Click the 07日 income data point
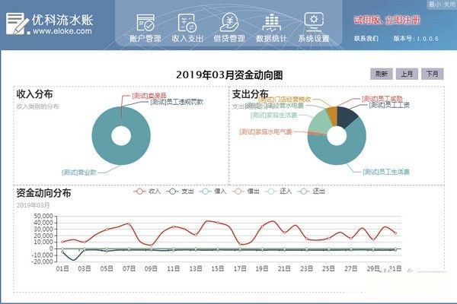The height and width of the screenshot is (304, 457). [x=129, y=223]
